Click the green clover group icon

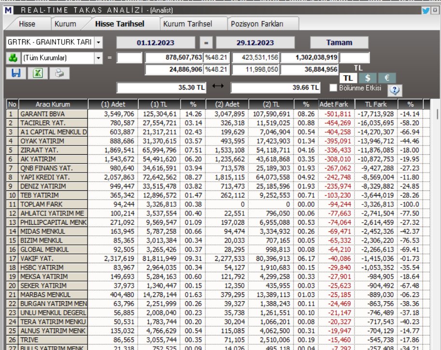pos(13,58)
